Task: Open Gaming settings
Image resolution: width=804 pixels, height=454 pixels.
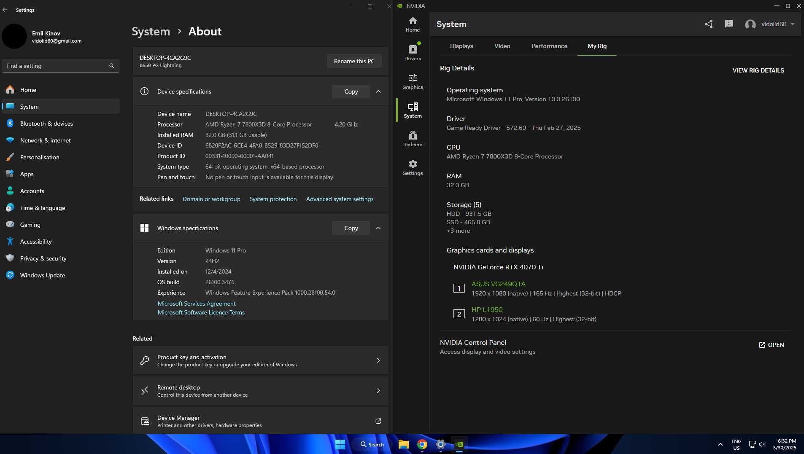Action: (61, 225)
